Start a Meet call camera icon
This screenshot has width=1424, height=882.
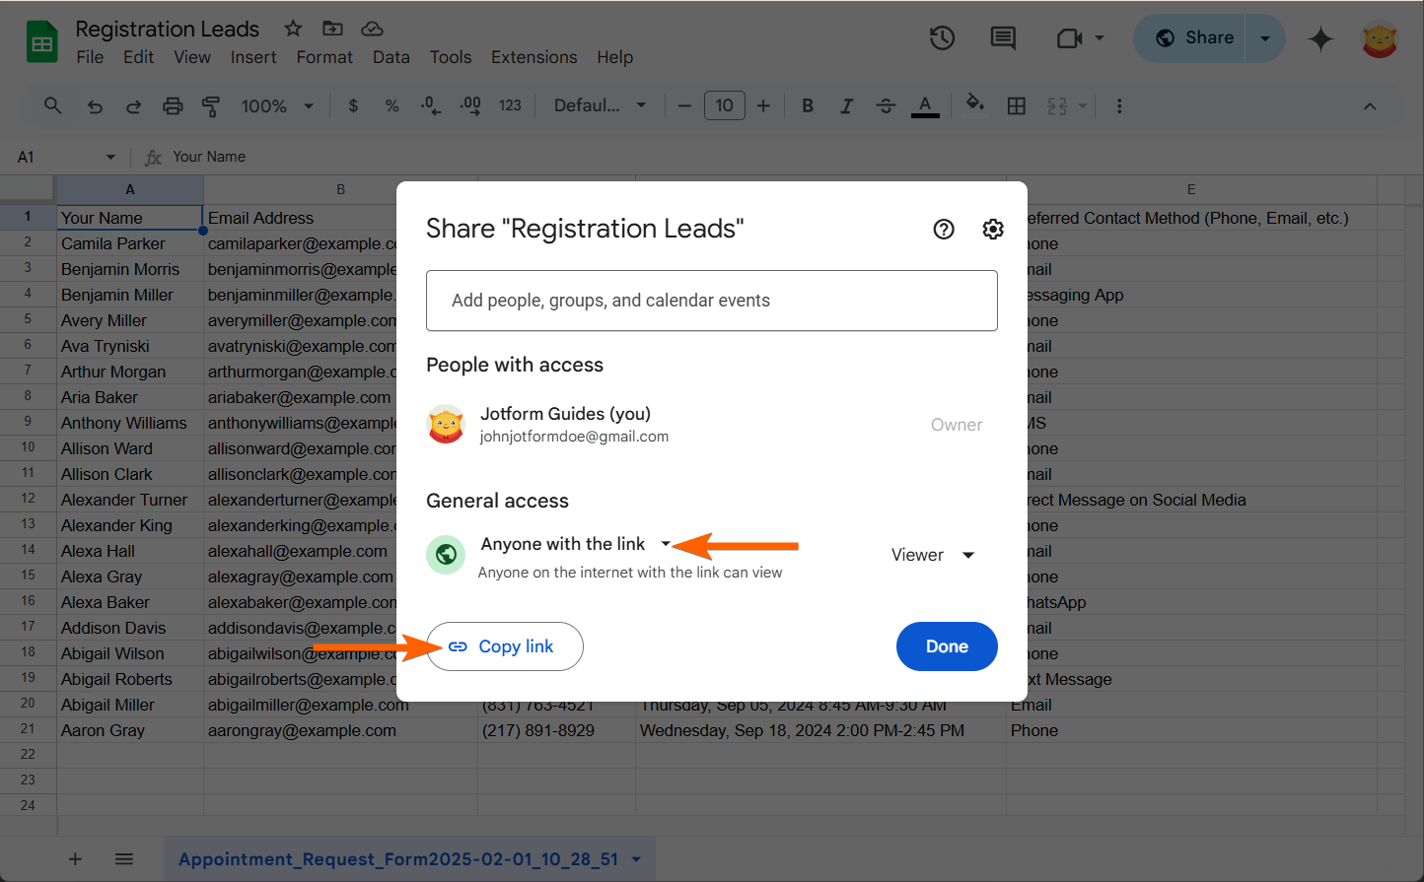point(1069,38)
